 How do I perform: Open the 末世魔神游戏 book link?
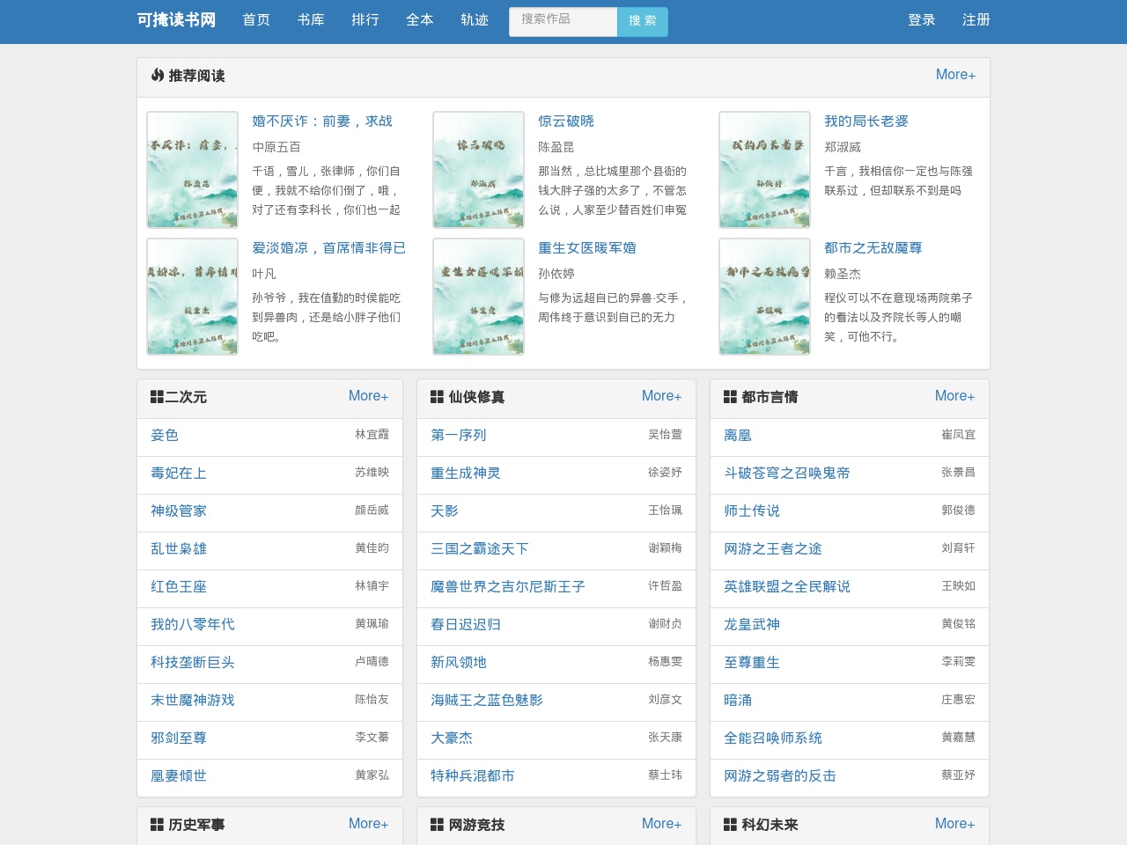click(x=193, y=700)
